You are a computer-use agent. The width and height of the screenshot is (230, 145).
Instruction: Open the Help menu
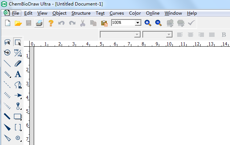192,13
